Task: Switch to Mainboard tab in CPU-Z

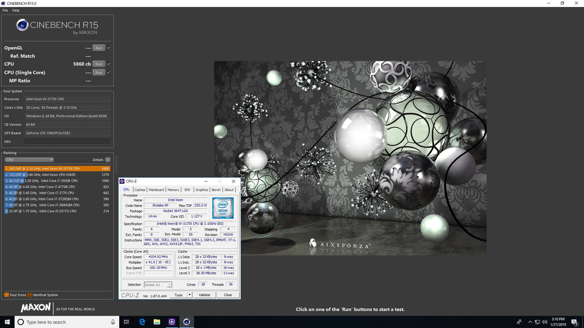Action: tap(156, 189)
